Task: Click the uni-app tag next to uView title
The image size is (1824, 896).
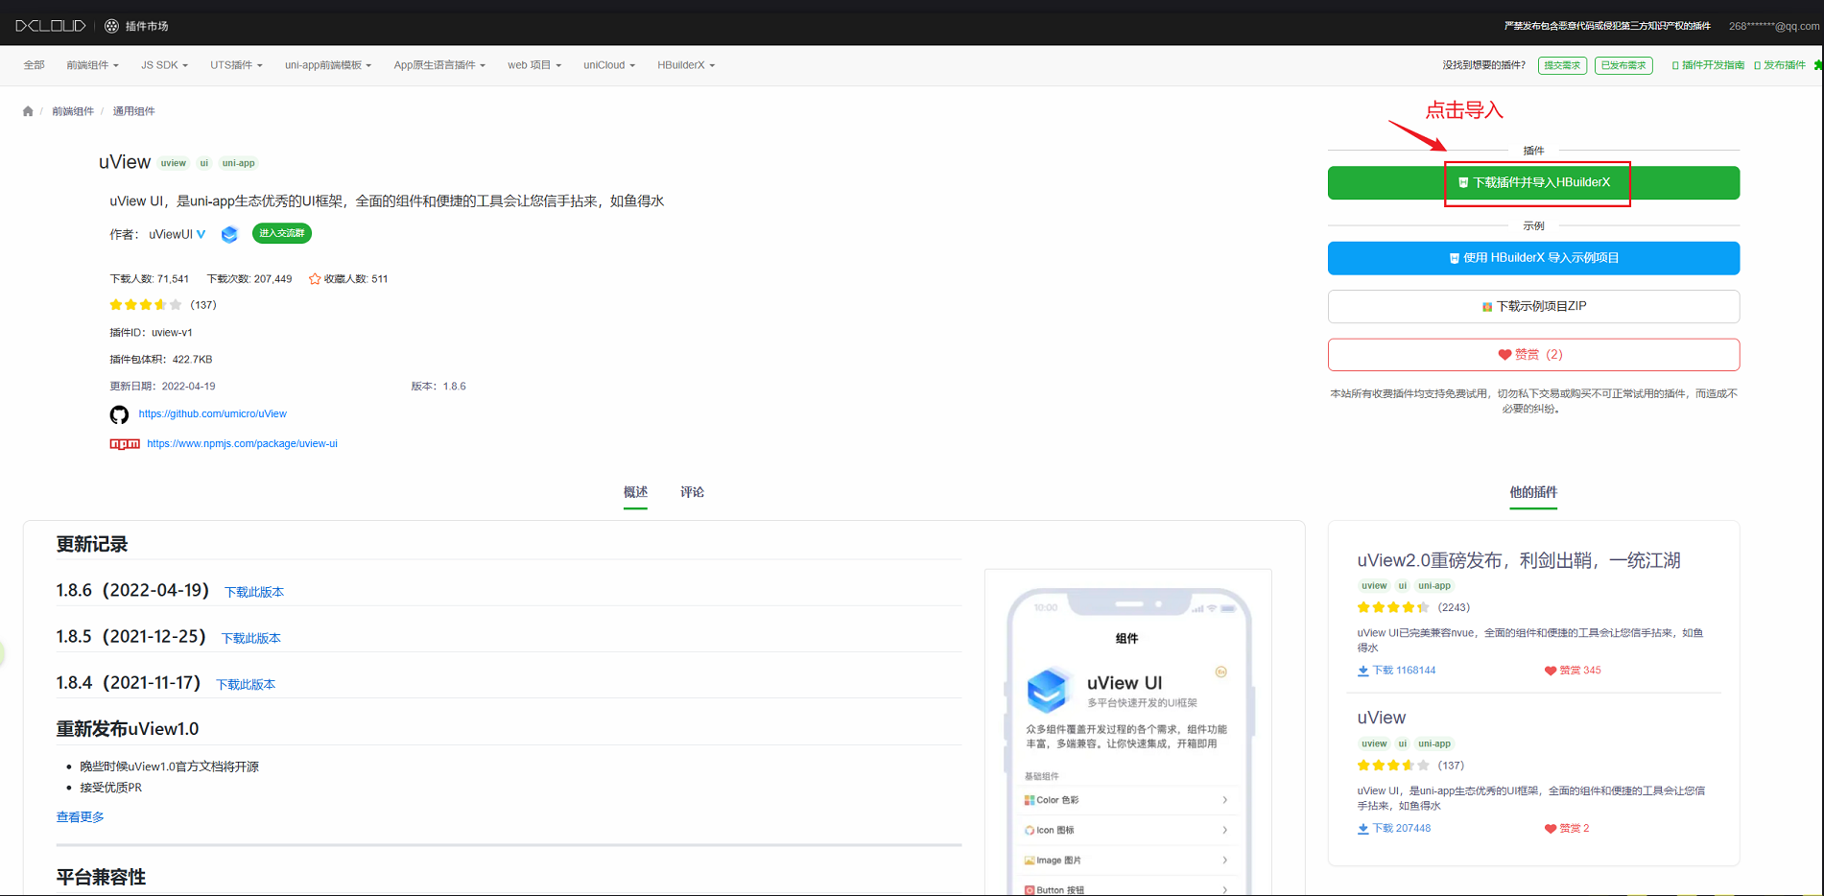Action: pyautogui.click(x=239, y=163)
